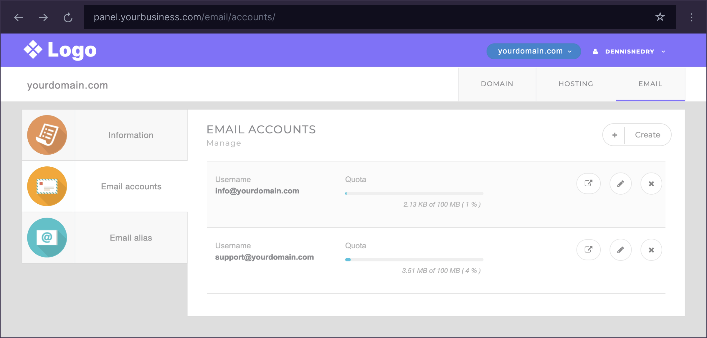Click the orange Information document icon
The image size is (707, 338).
[47, 135]
